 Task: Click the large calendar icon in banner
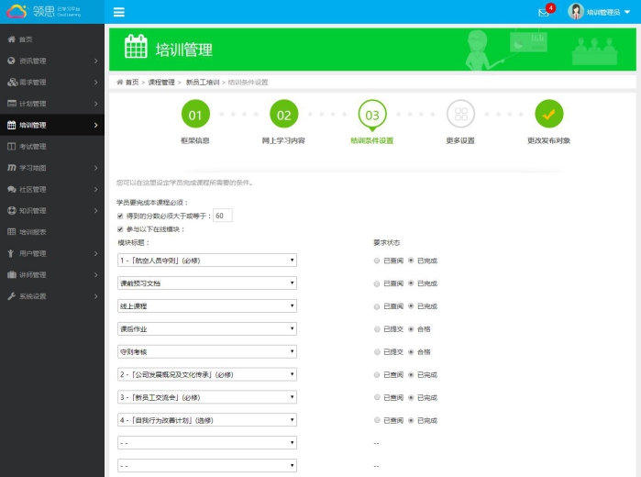(136, 47)
